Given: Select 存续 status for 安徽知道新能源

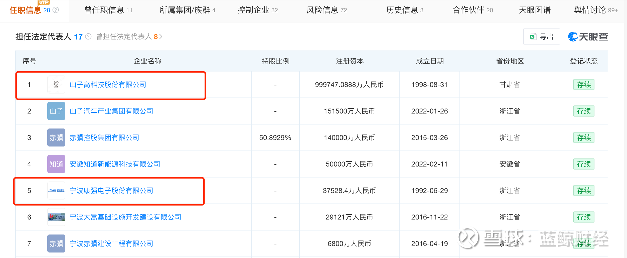Looking at the screenshot, I should [584, 164].
